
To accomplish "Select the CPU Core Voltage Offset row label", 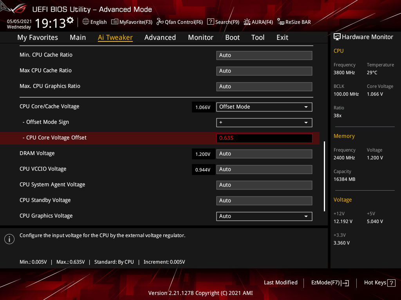I will pos(54,138).
